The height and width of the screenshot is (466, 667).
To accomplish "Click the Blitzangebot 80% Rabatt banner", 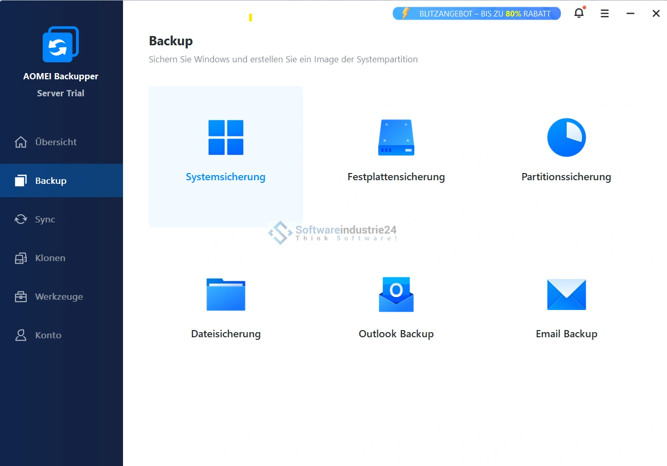I will [x=477, y=14].
